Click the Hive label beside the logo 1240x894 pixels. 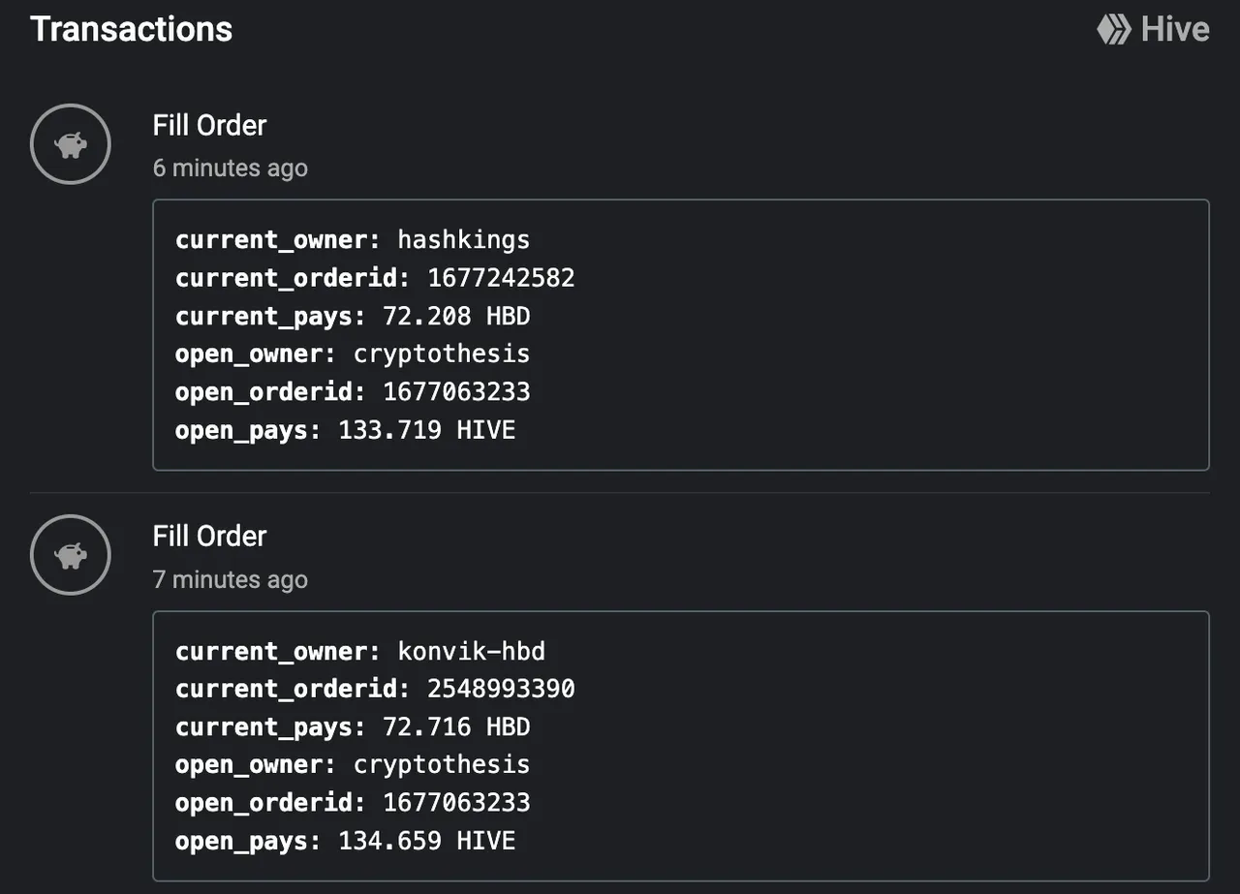[1175, 29]
